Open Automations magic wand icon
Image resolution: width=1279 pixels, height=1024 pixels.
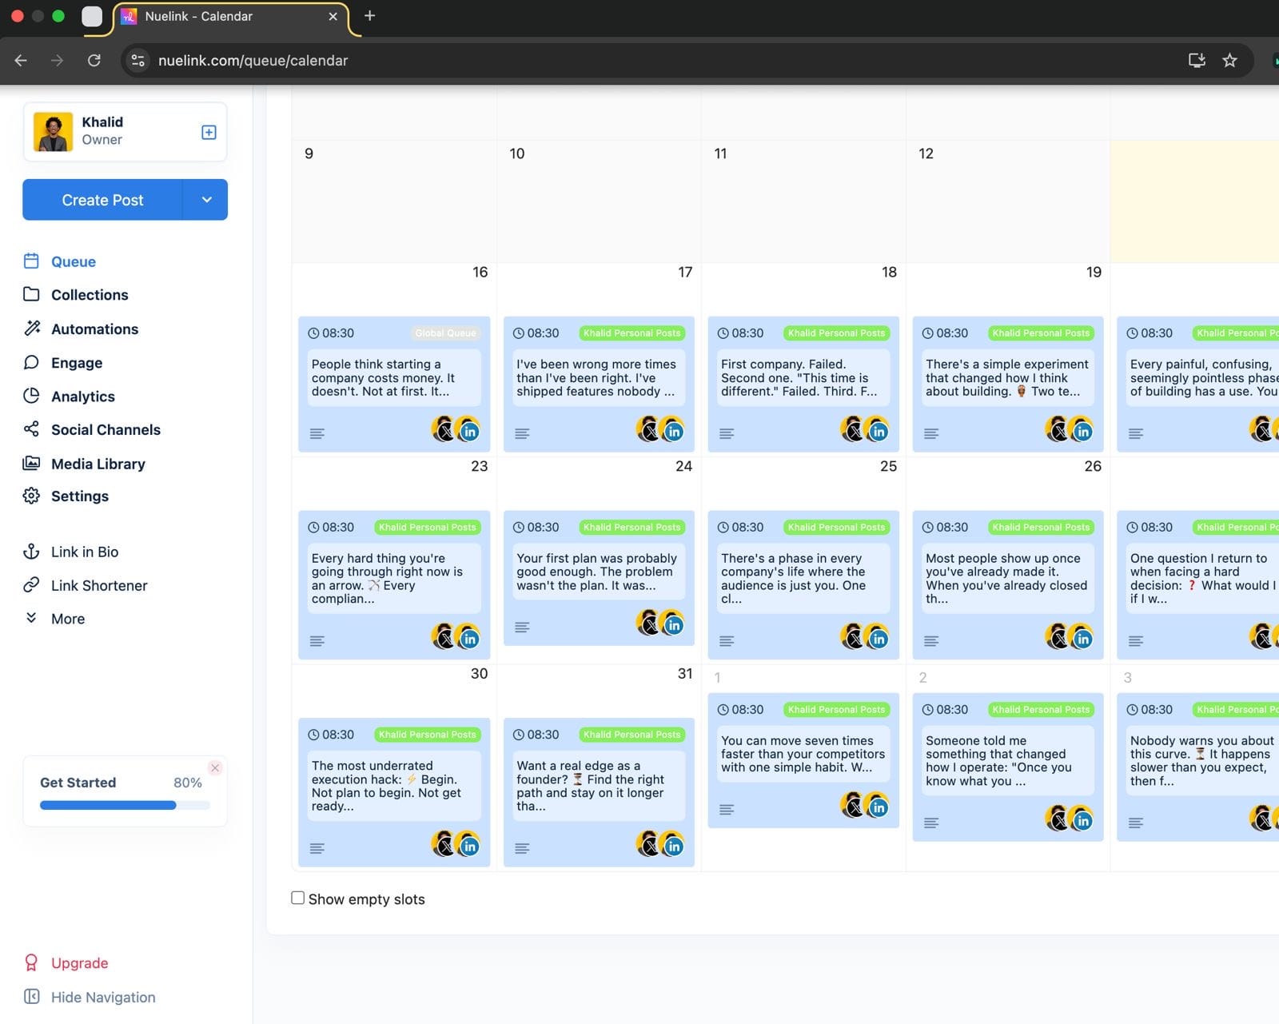coord(31,329)
